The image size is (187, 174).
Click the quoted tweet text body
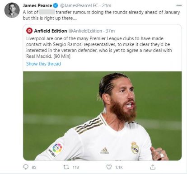tap(99, 47)
